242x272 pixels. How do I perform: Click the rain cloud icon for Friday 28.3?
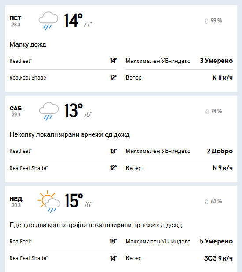tap(48, 21)
